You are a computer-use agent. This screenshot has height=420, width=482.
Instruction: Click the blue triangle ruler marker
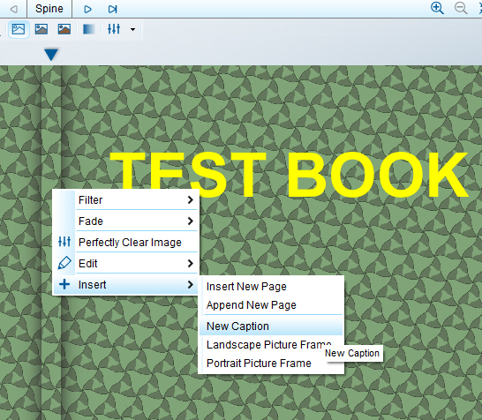pos(51,55)
